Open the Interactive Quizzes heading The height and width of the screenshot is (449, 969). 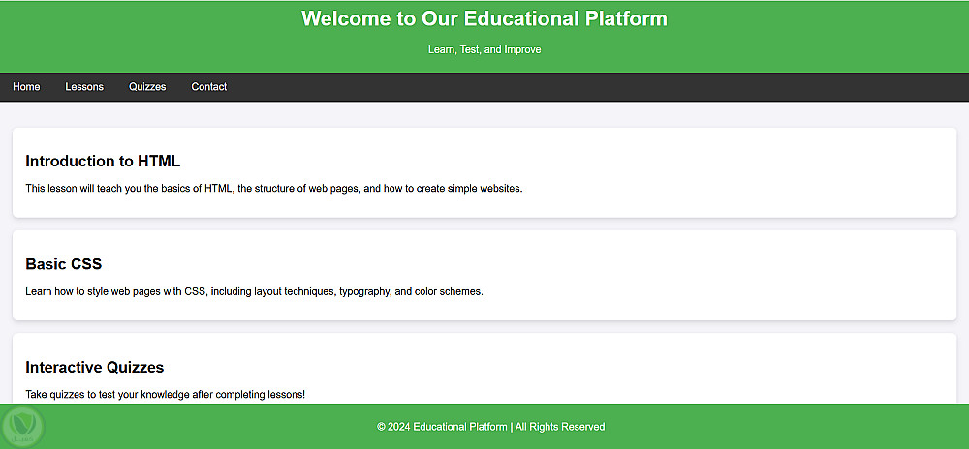tap(95, 368)
